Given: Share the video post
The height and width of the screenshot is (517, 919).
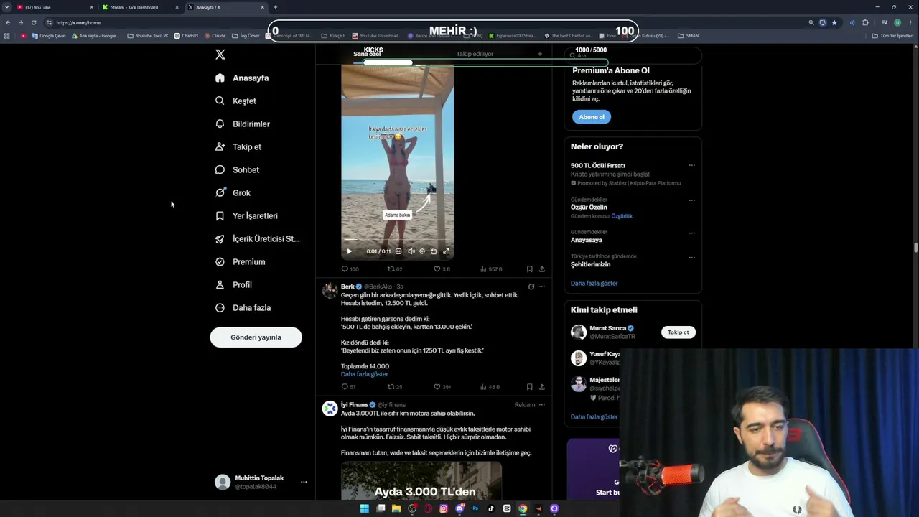Looking at the screenshot, I should pyautogui.click(x=542, y=269).
